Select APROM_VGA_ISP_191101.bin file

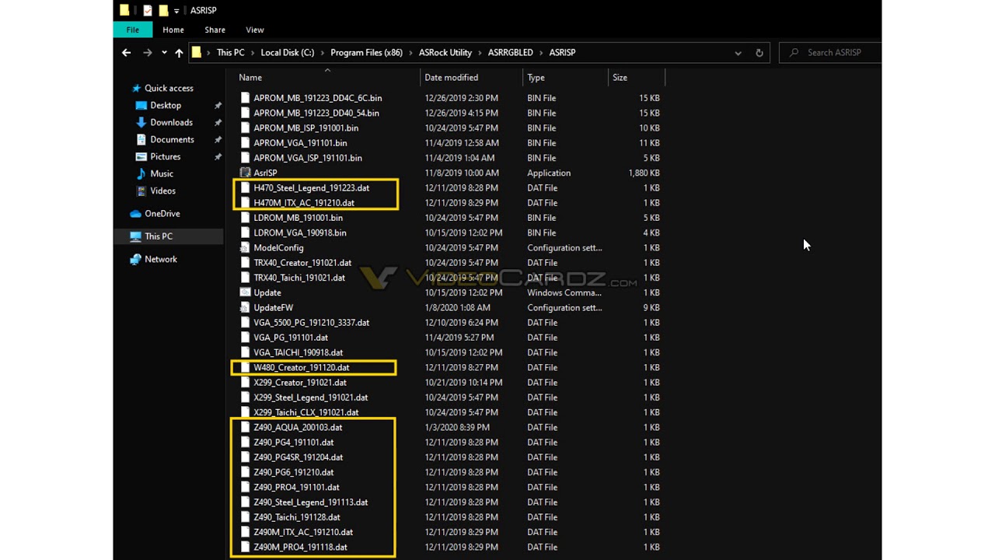308,158
